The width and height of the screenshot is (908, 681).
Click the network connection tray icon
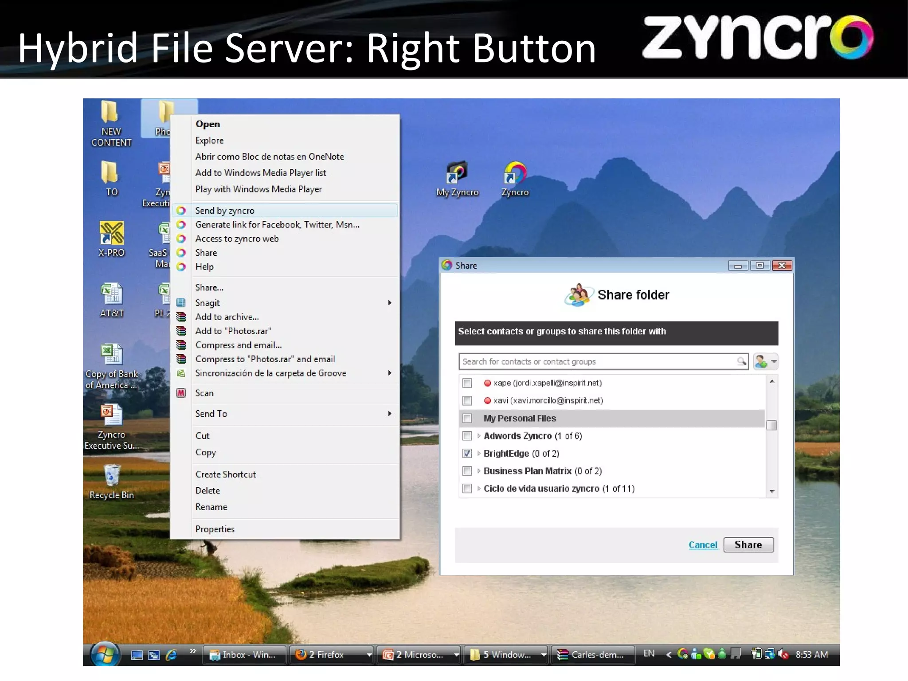click(x=770, y=654)
